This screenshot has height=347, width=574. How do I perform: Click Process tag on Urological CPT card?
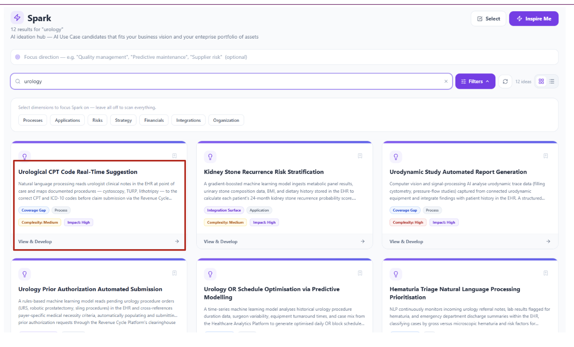61,210
